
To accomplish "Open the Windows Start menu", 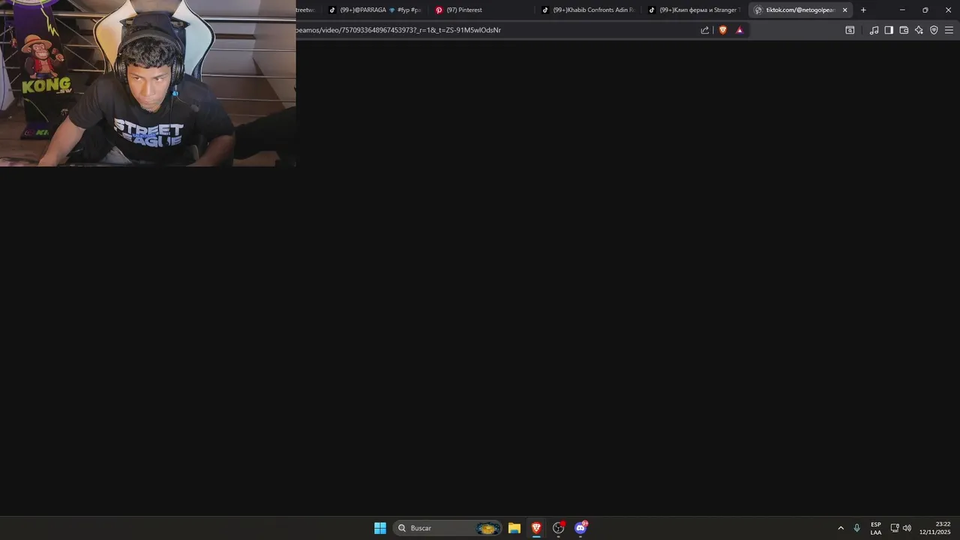I will pyautogui.click(x=380, y=528).
